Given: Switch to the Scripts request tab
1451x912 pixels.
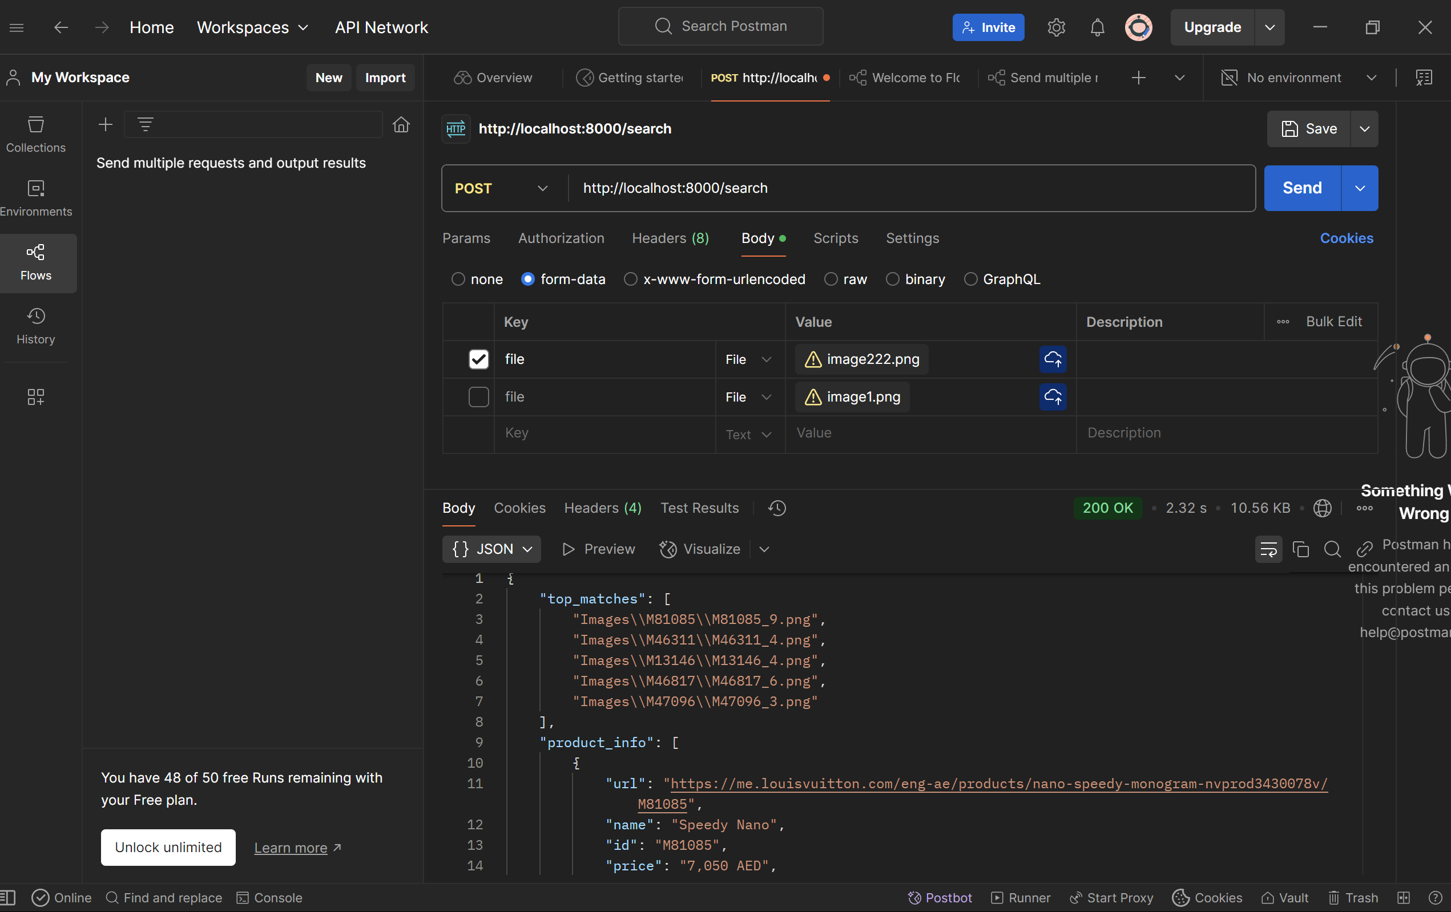Looking at the screenshot, I should click(835, 238).
